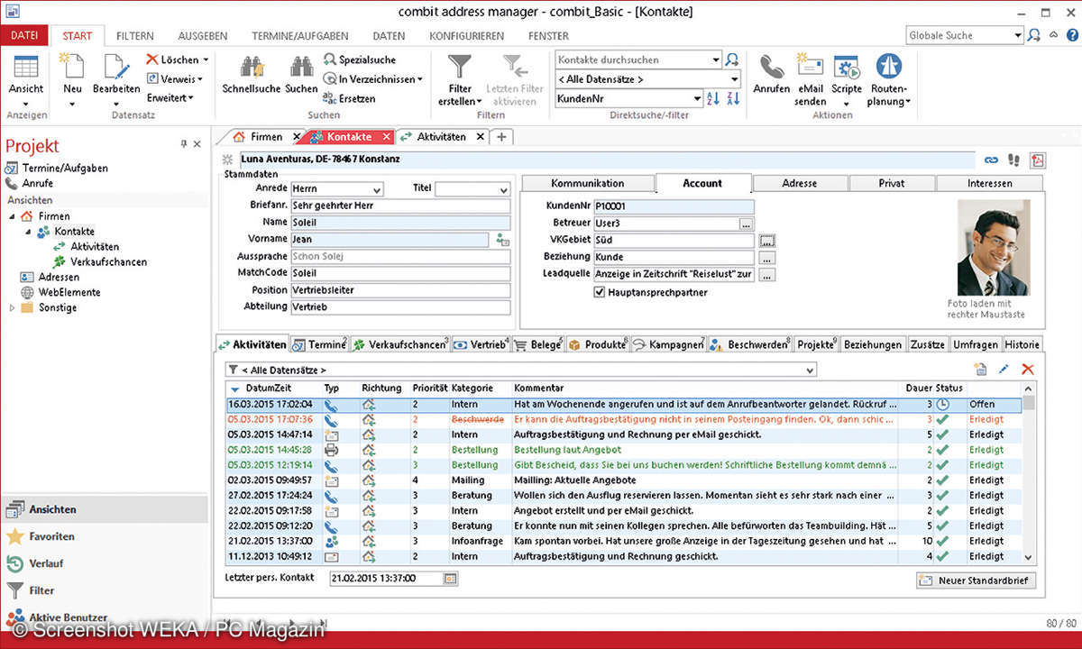Open the DATEI menu

coord(24,36)
